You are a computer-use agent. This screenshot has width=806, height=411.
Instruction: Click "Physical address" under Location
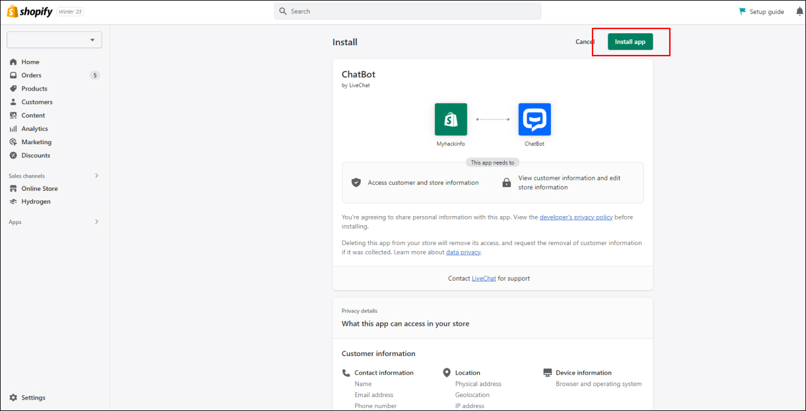(478, 384)
